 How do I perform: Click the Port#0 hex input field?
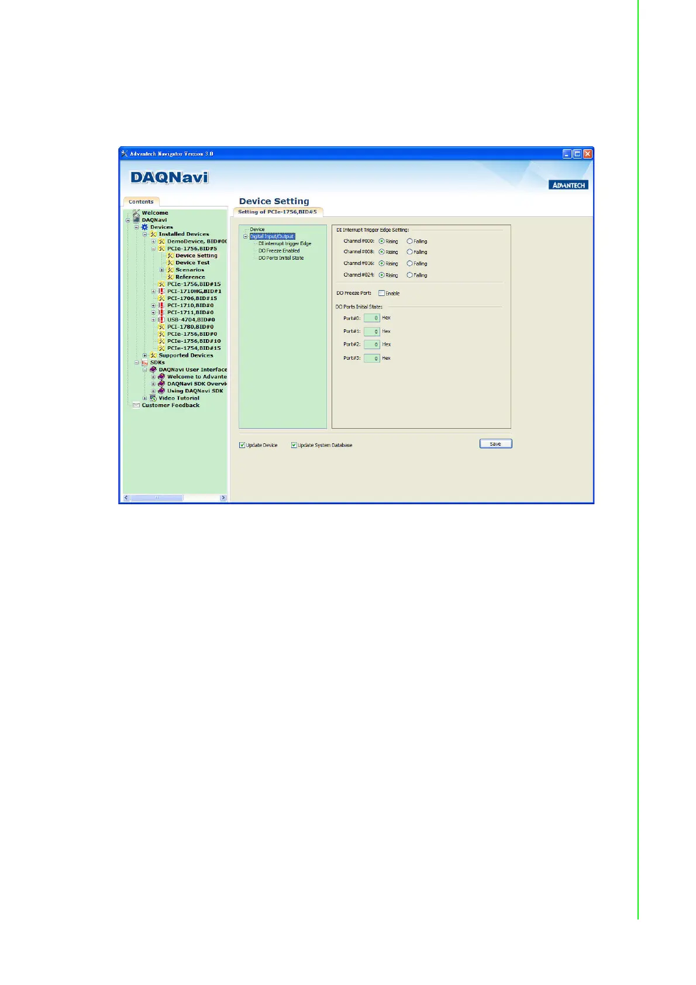(x=372, y=318)
